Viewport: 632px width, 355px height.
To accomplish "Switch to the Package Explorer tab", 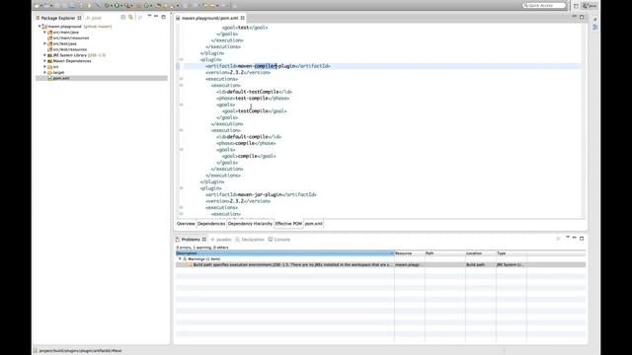I will [x=59, y=18].
